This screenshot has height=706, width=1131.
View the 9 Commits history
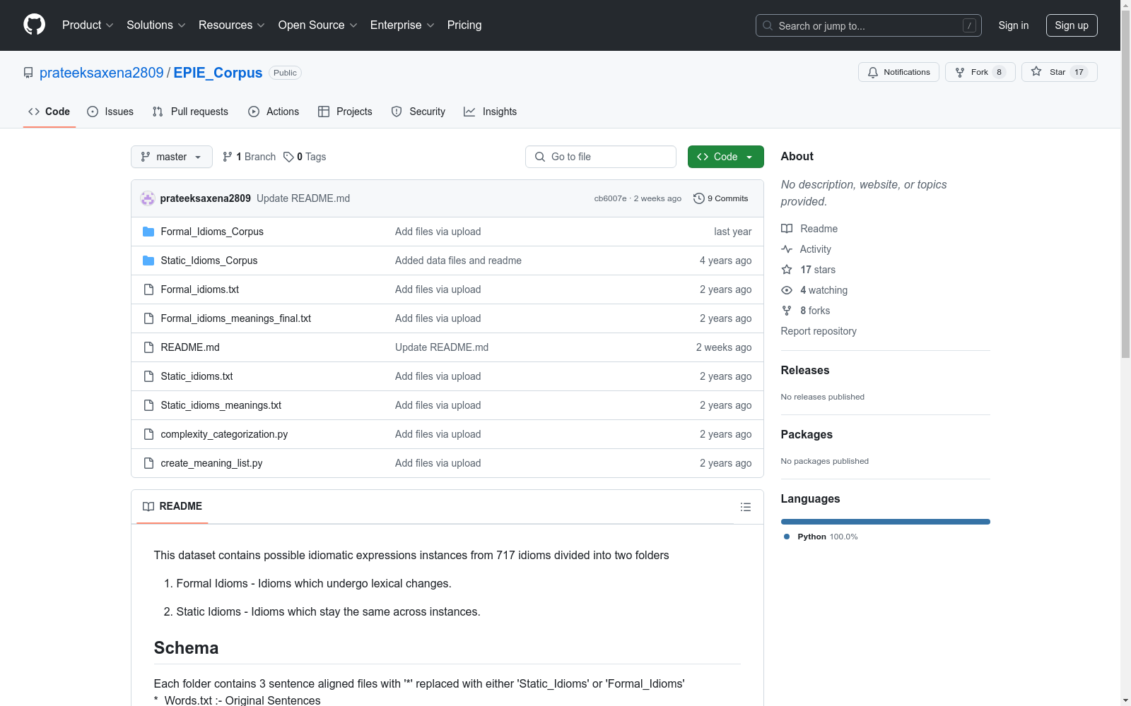721,198
